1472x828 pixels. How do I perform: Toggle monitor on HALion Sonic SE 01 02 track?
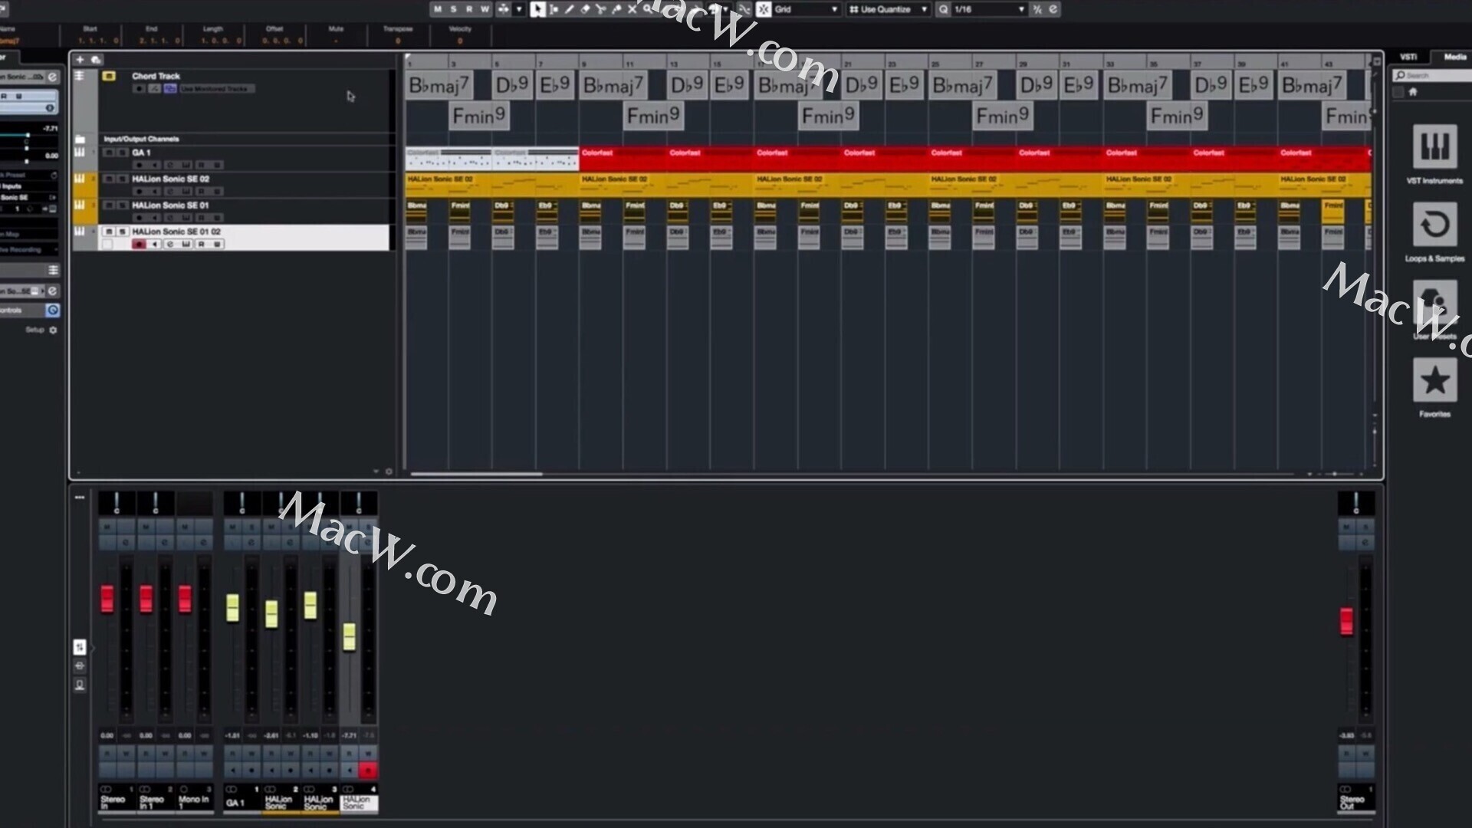tap(155, 244)
